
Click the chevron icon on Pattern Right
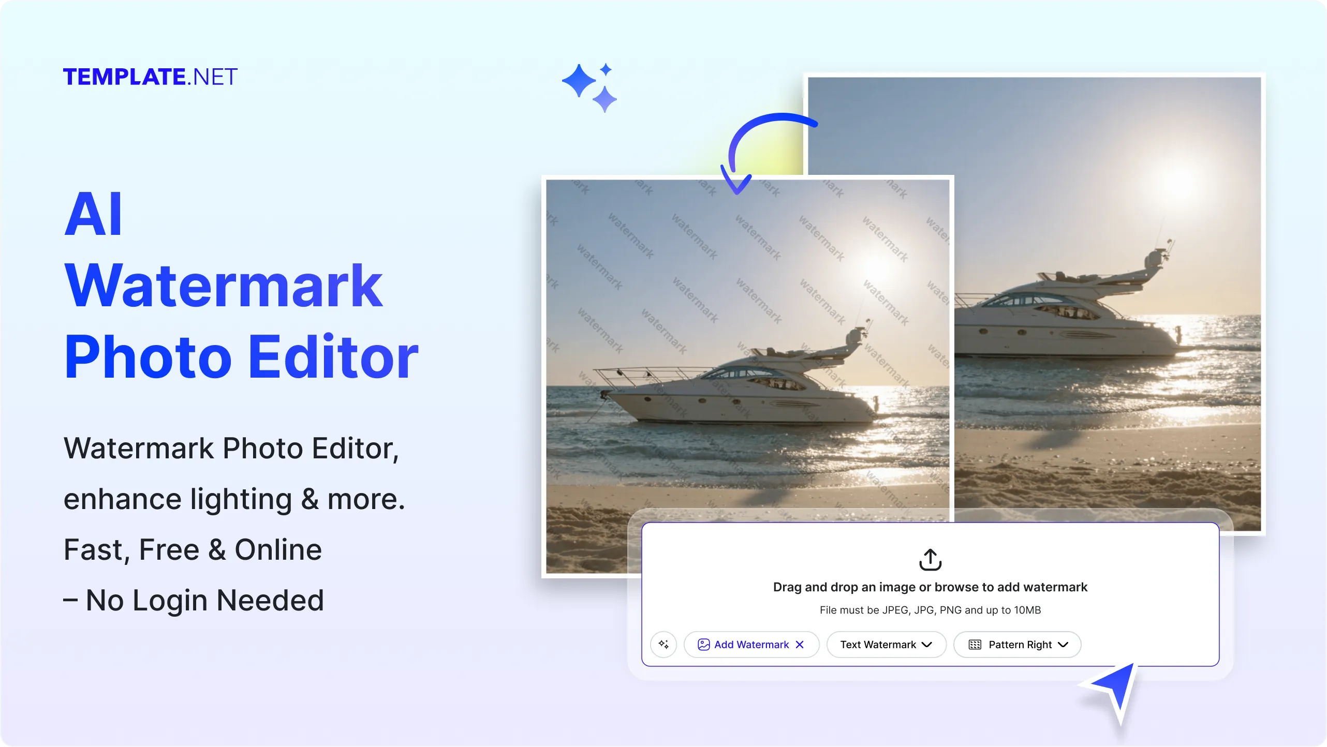point(1064,645)
